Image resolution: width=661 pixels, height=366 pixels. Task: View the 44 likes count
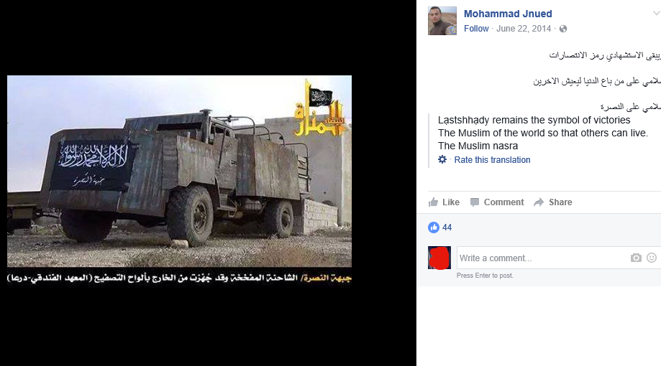(x=447, y=227)
